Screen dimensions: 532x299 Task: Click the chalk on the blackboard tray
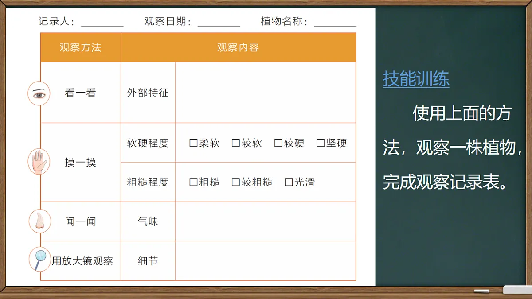pyautogui.click(x=483, y=291)
